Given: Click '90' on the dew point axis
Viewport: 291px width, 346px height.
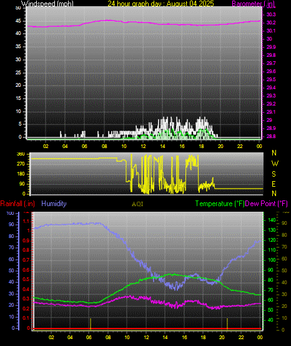Looking at the screenshot, I should click(x=284, y=224).
